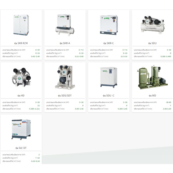Open the SKR-C compressor product image
173x173 pixels.
[109, 25]
